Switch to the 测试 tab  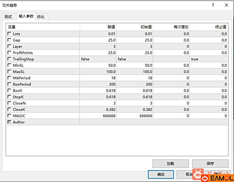tap(8, 17)
